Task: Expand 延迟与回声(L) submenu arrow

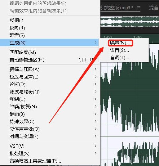Action: (95, 77)
